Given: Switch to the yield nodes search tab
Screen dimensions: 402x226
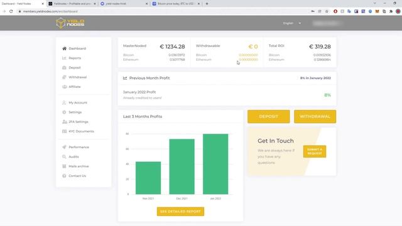Looking at the screenshot, I should click(124, 4).
